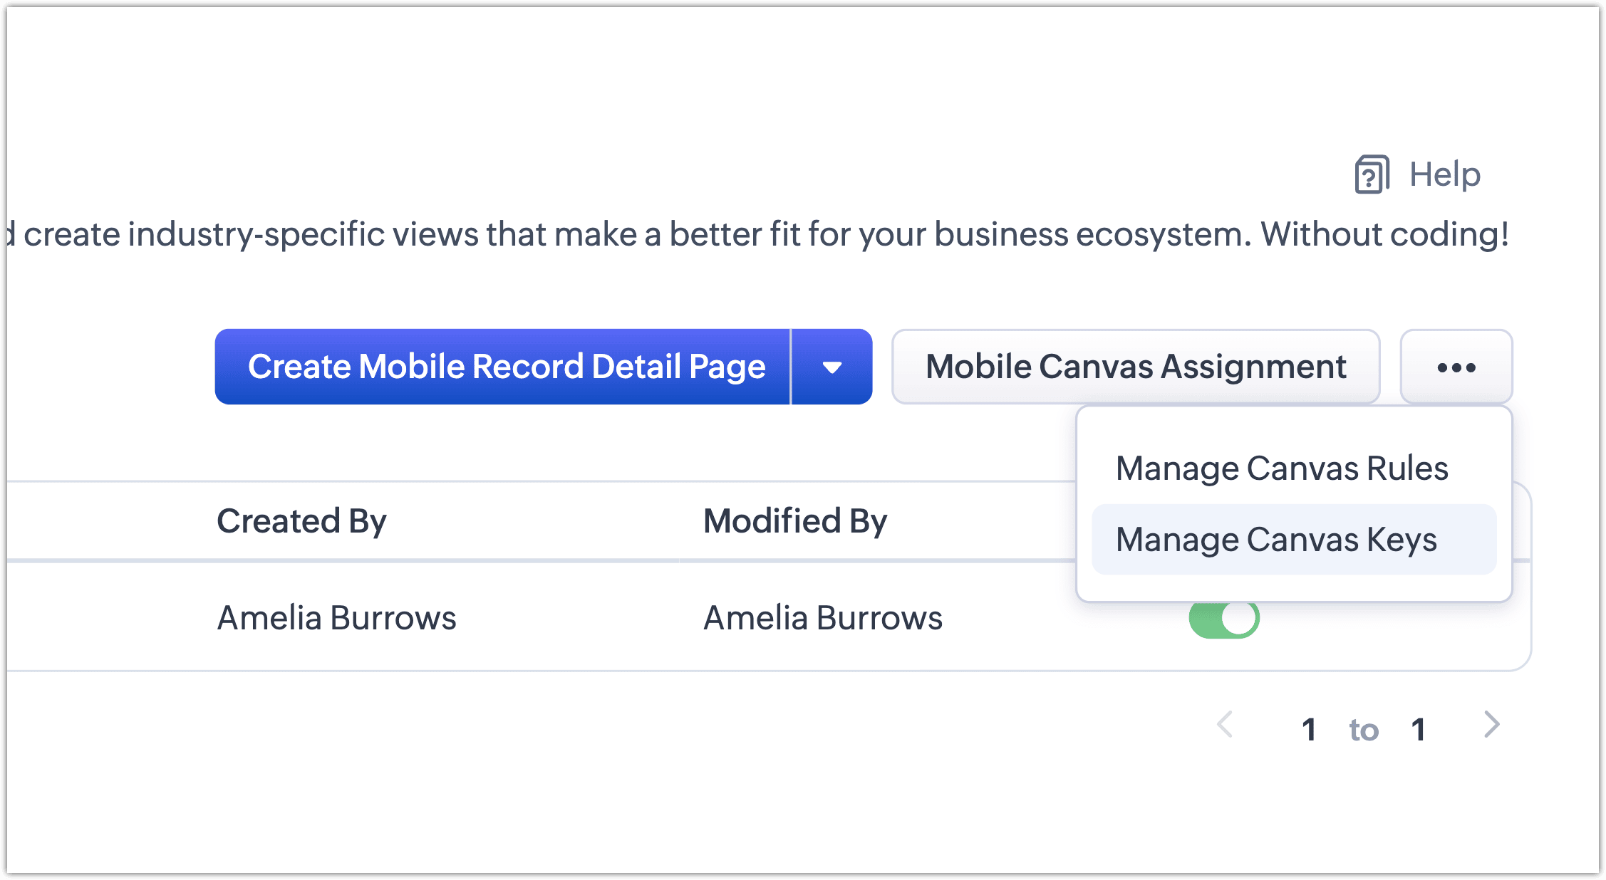Image resolution: width=1606 pixels, height=880 pixels.
Task: Go to previous page chevron
Action: tap(1225, 725)
